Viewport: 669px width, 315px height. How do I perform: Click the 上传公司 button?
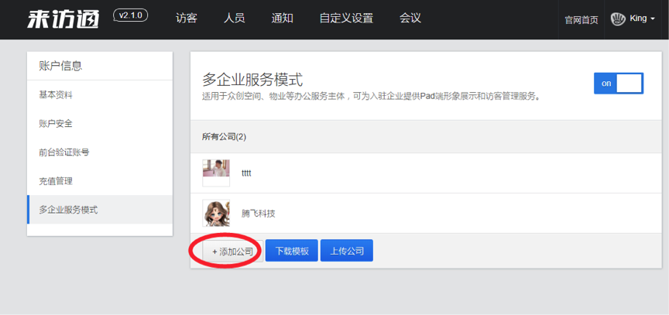347,251
